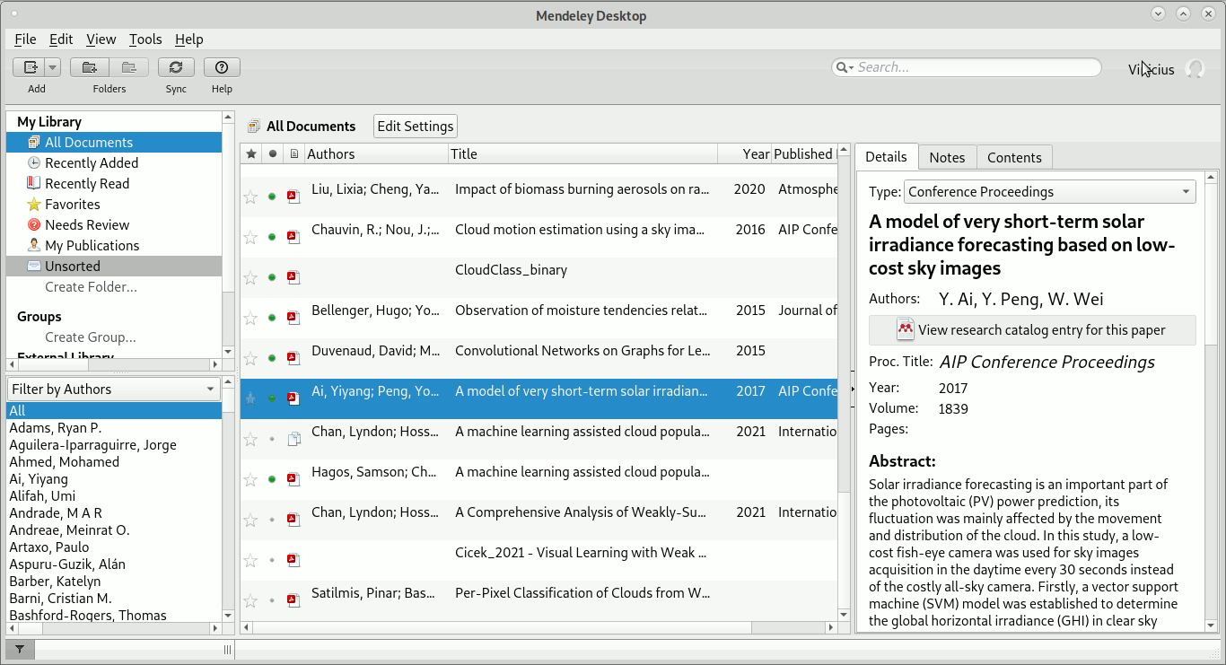The image size is (1226, 665).
Task: Open the Tools menu
Action: click(145, 39)
